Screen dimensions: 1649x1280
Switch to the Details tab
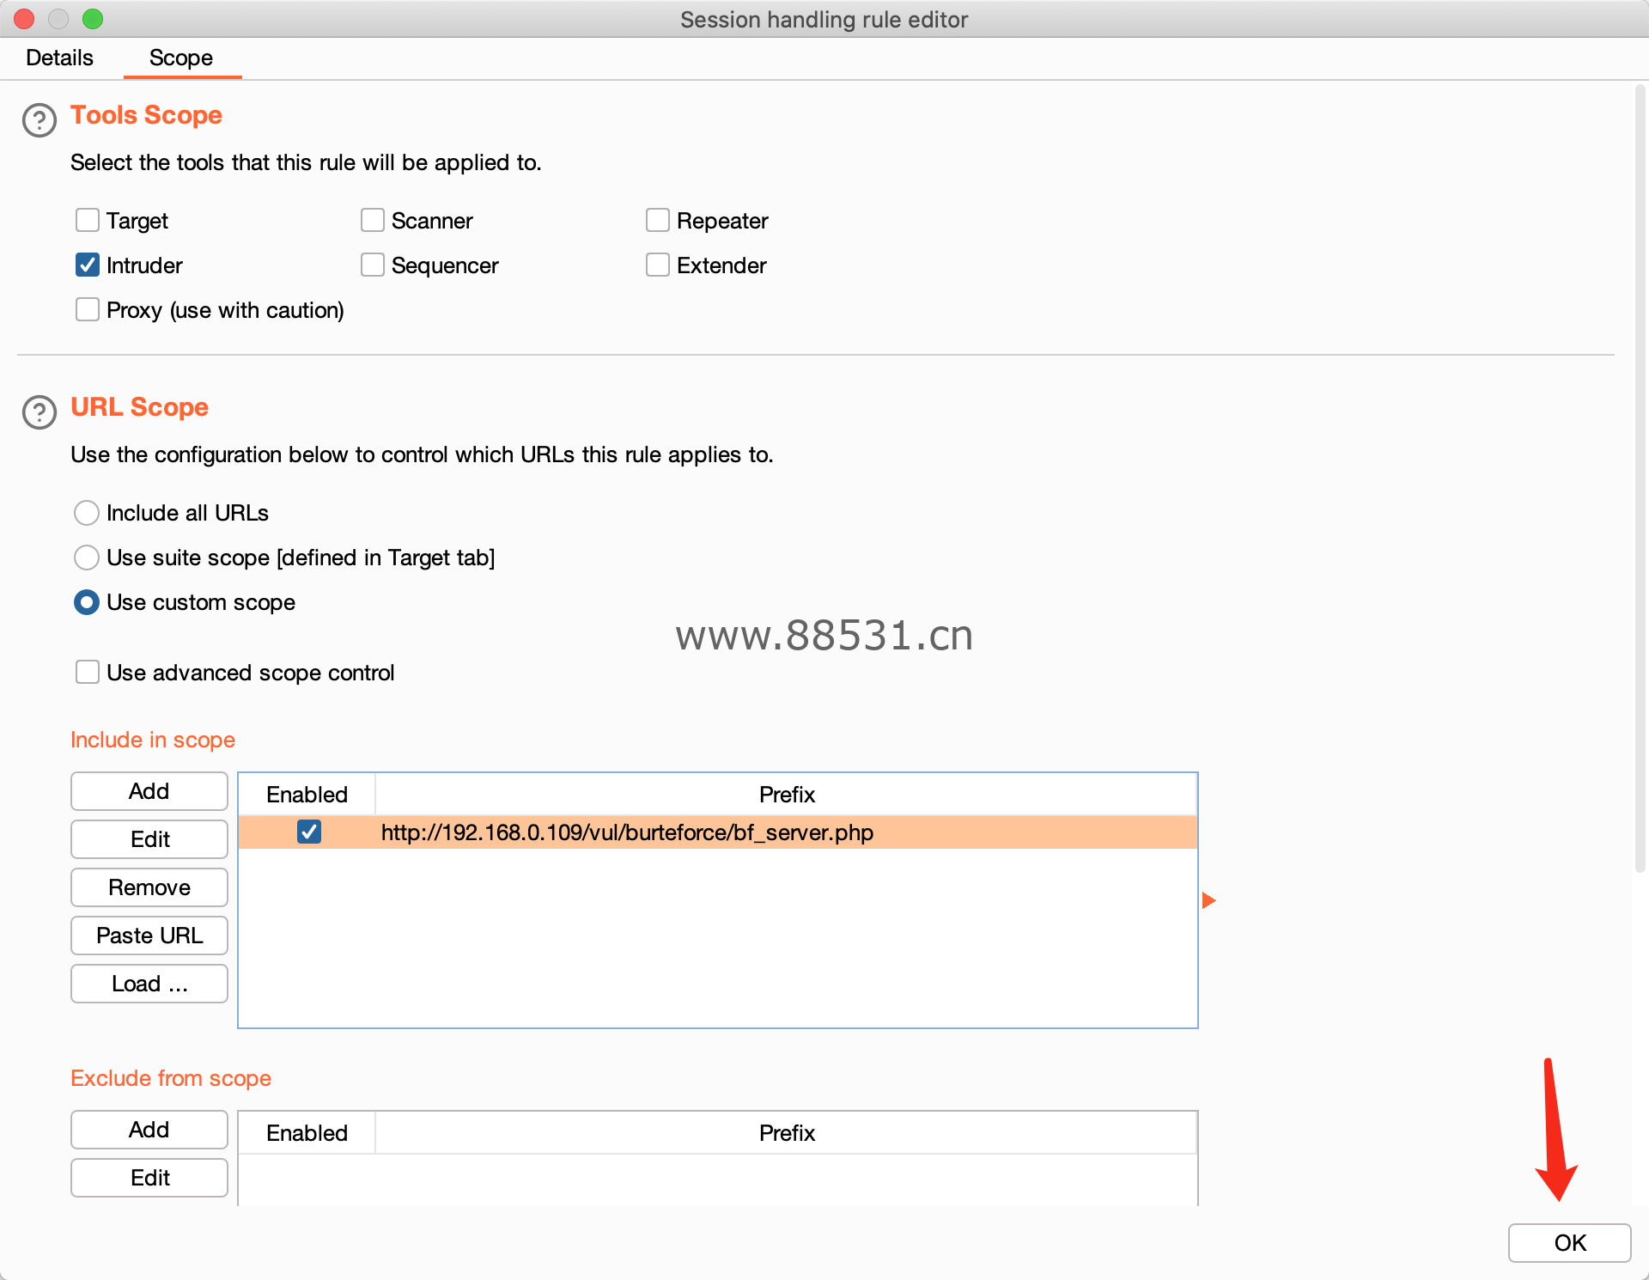[59, 58]
